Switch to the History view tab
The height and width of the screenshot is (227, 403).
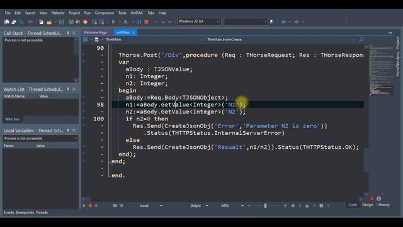click(384, 205)
